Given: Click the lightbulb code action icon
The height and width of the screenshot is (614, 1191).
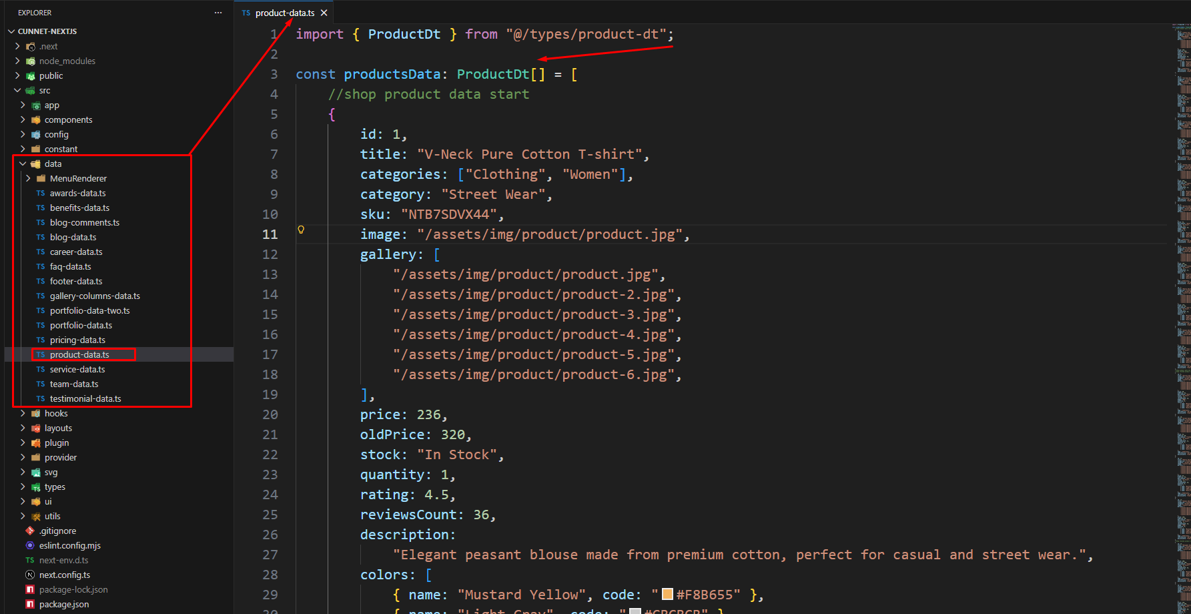Looking at the screenshot, I should pyautogui.click(x=301, y=230).
